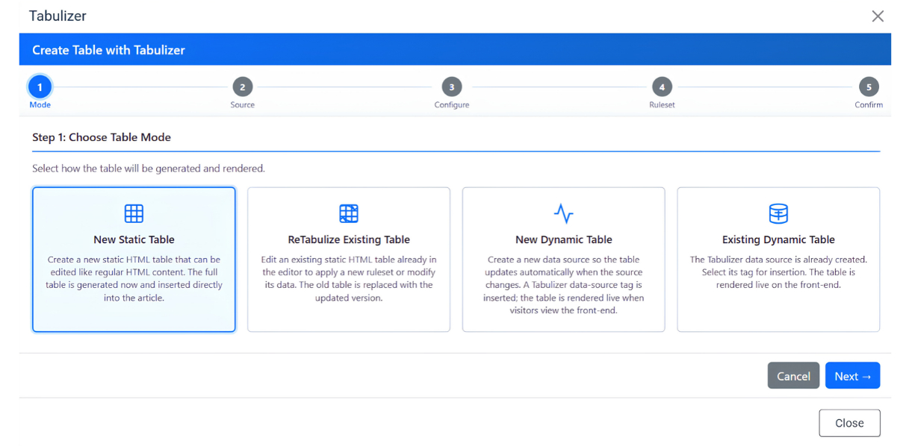Click the New Static Table description text
This screenshot has width=915, height=446.
pos(134,279)
